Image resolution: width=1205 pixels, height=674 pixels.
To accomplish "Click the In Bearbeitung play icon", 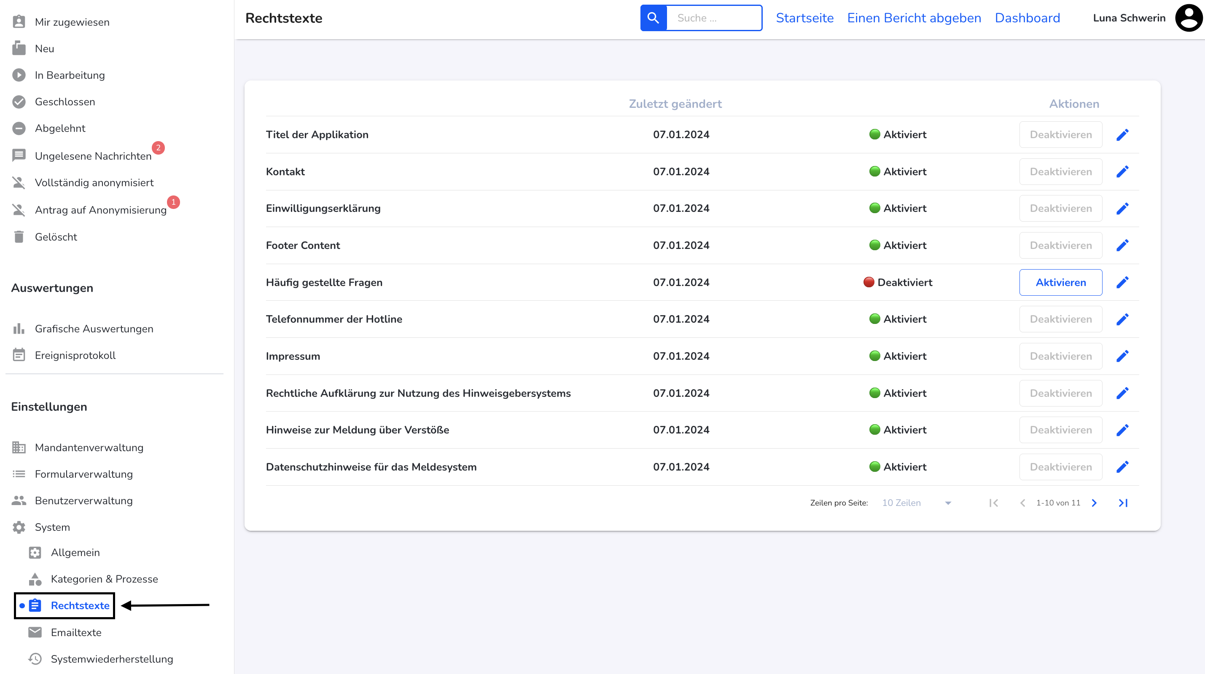I will 19,75.
